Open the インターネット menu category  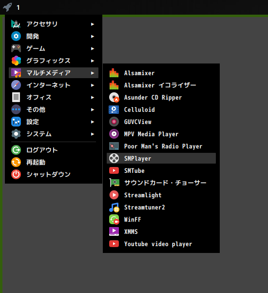pos(54,85)
